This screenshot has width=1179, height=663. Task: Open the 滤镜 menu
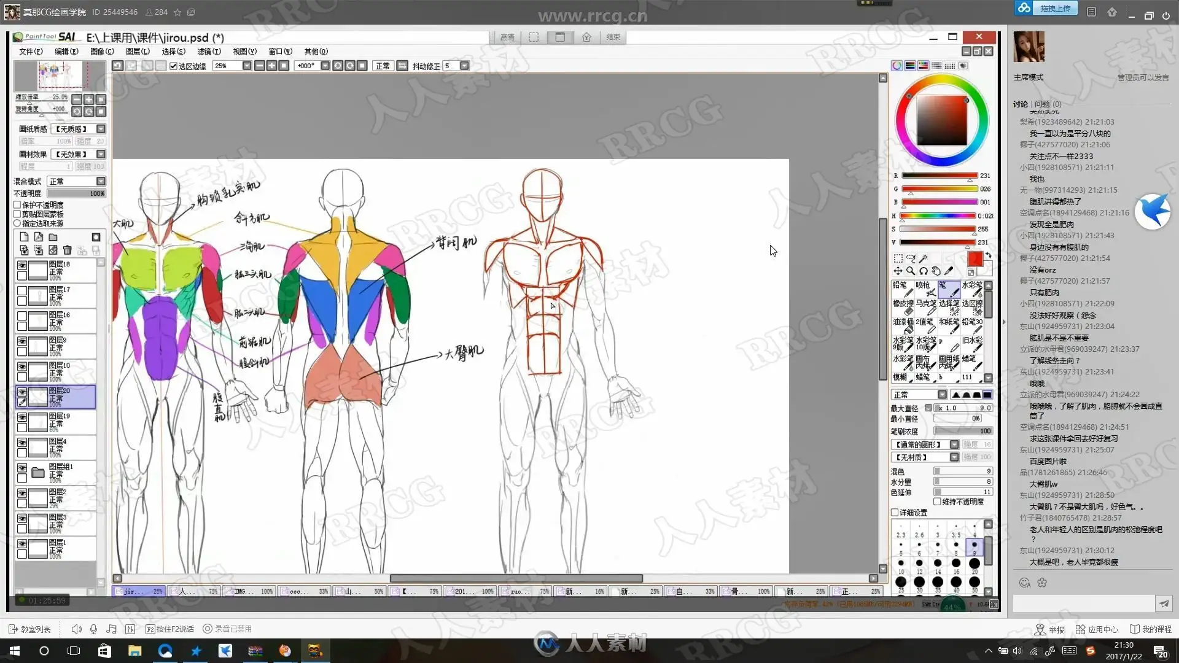click(209, 52)
